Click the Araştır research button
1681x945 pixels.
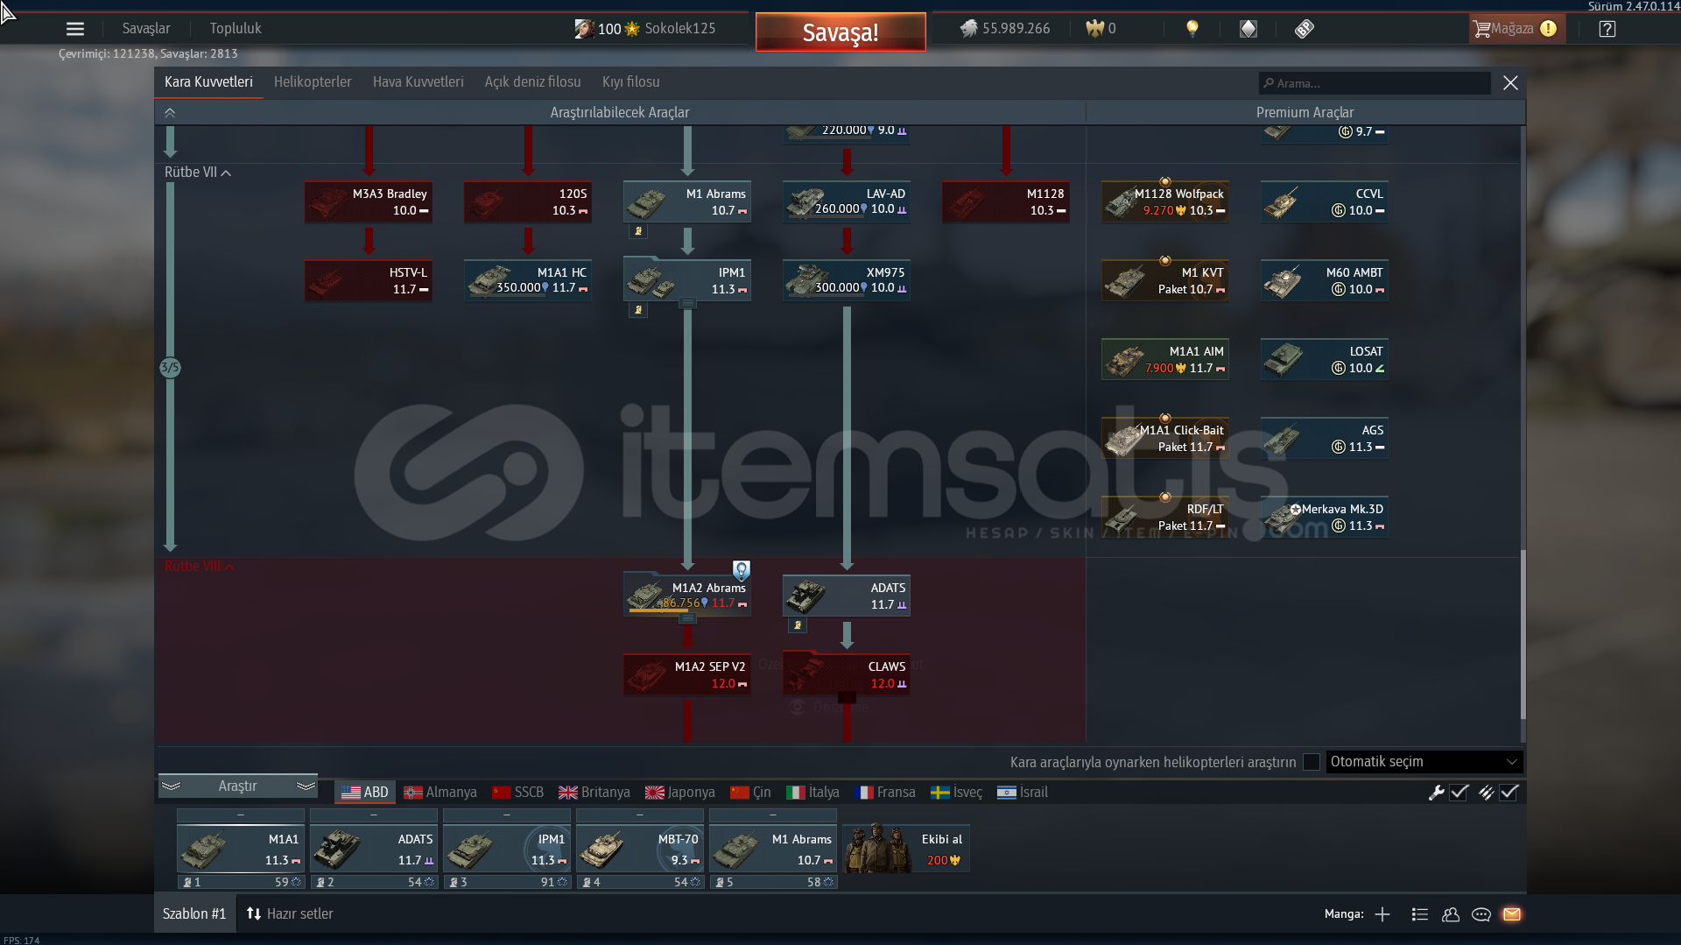click(238, 786)
